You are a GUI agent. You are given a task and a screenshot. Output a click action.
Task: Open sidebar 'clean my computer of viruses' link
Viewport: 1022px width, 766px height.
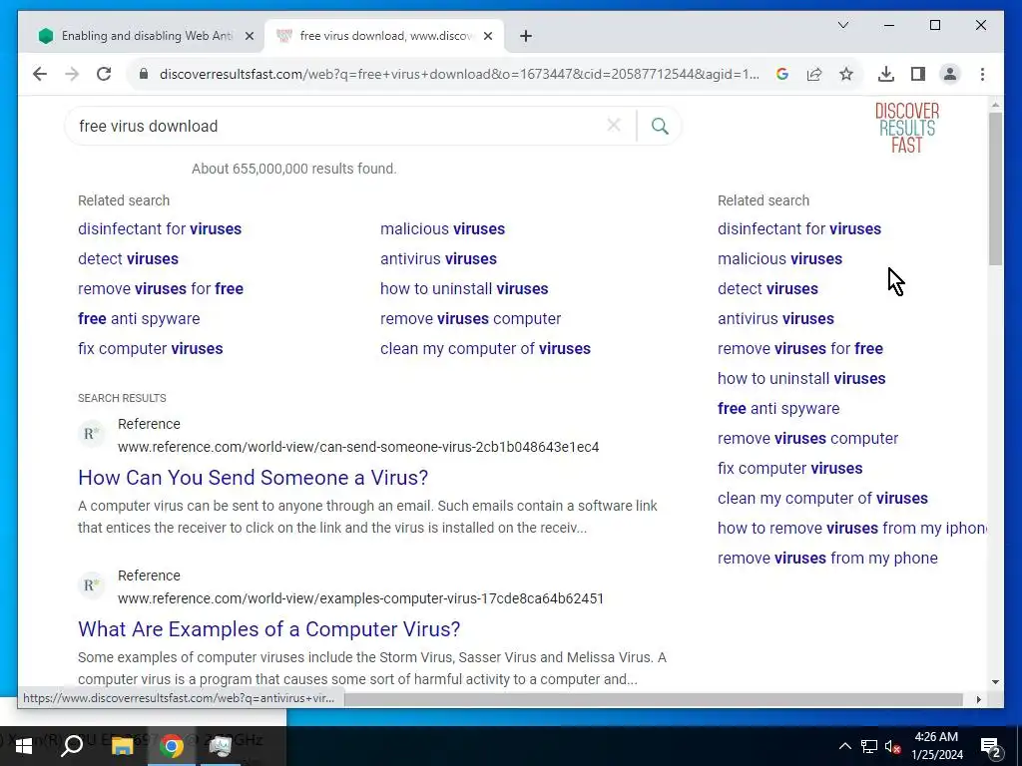pyautogui.click(x=822, y=499)
